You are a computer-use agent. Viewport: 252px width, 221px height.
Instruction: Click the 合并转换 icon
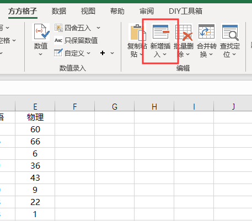point(207,31)
